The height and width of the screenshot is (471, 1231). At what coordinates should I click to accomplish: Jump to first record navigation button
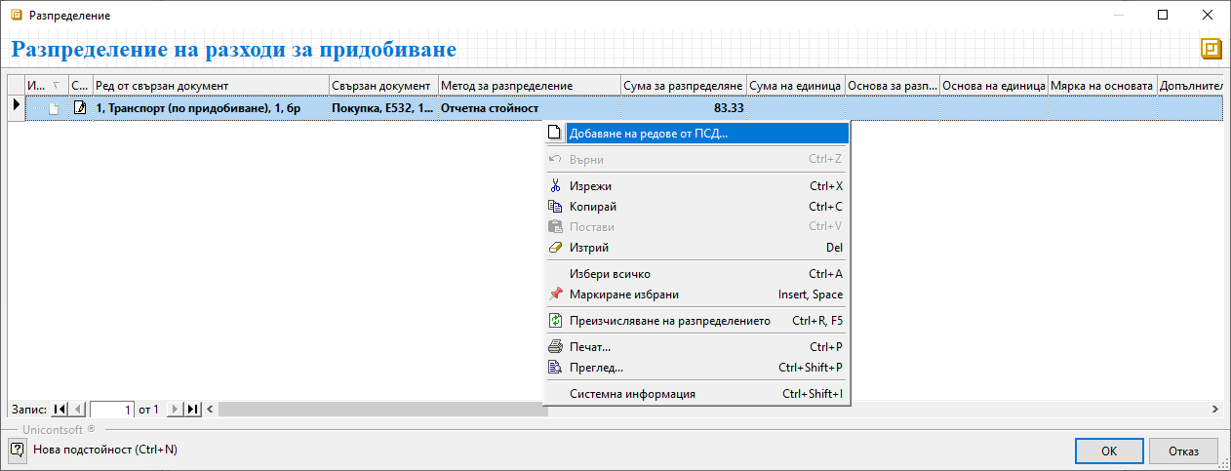(x=60, y=410)
